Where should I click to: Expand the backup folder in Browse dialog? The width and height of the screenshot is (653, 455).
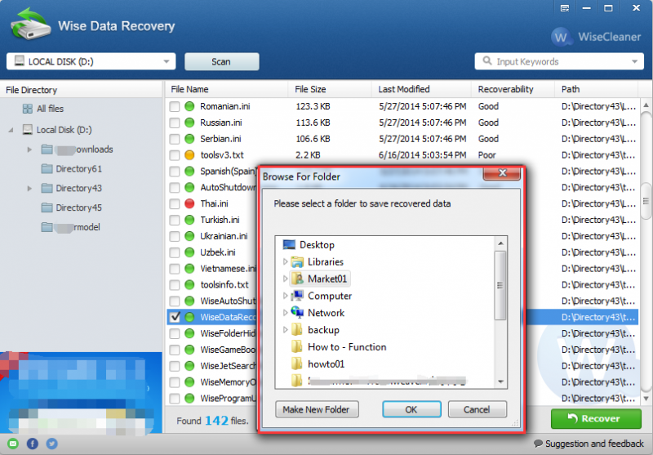tap(285, 329)
